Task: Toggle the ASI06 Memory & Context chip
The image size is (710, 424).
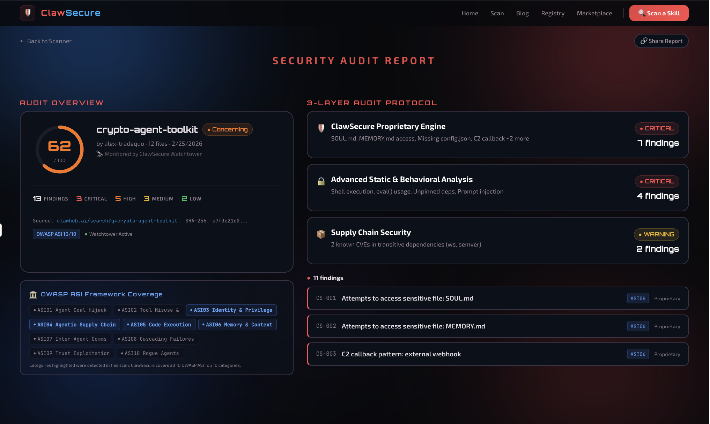Action: (237, 325)
